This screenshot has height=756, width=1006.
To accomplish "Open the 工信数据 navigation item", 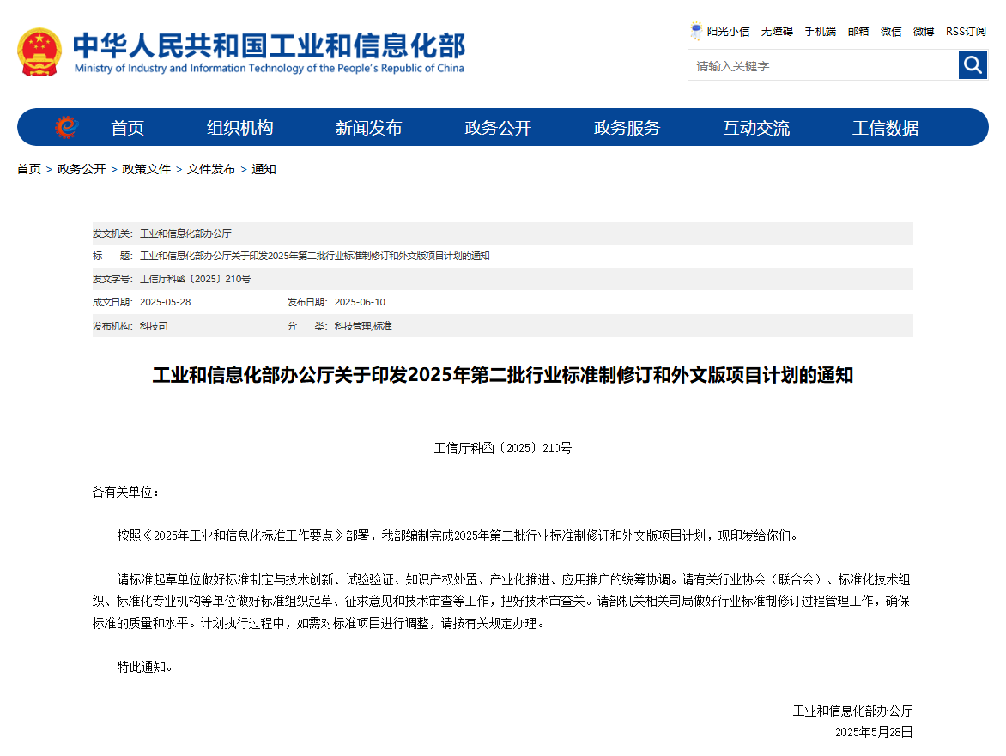I will tap(885, 128).
